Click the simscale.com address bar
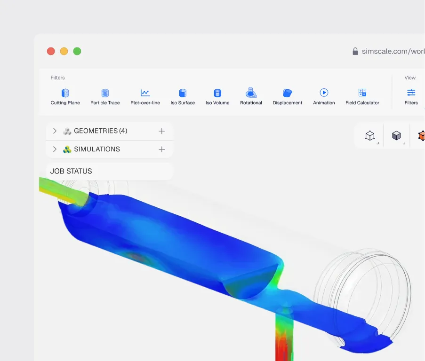This screenshot has width=425, height=361. coord(393,51)
